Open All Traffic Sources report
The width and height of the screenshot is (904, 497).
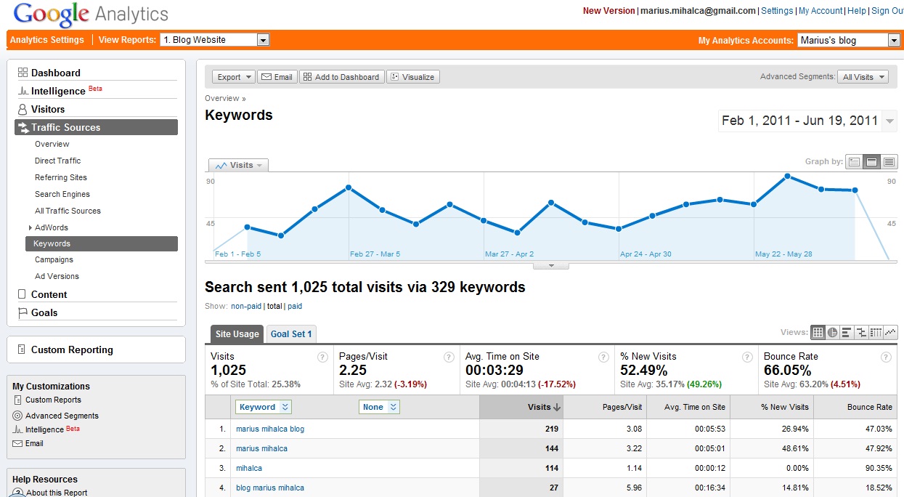[68, 211]
